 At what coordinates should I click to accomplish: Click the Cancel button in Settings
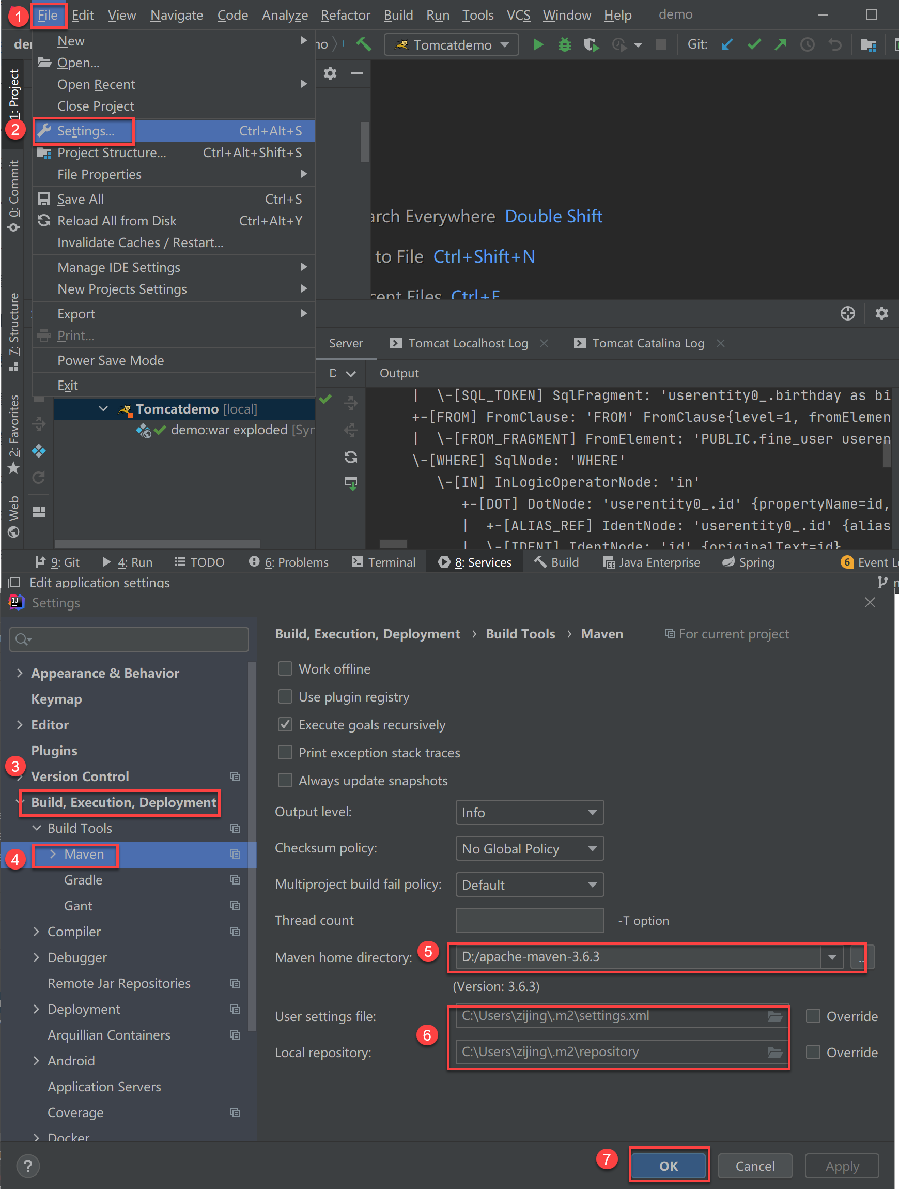pyautogui.click(x=754, y=1166)
